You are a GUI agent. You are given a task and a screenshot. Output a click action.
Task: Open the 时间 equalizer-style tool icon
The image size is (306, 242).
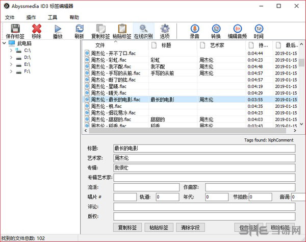tap(259, 29)
